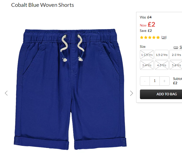Click the fifth gold rating star
This screenshot has width=182, height=155.
[158, 37]
